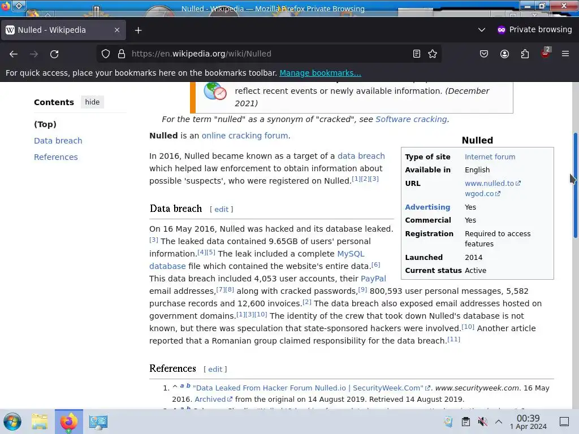Click the uBlock Origin extension icon
Viewport: 579px width, 434px height.
pos(546,53)
